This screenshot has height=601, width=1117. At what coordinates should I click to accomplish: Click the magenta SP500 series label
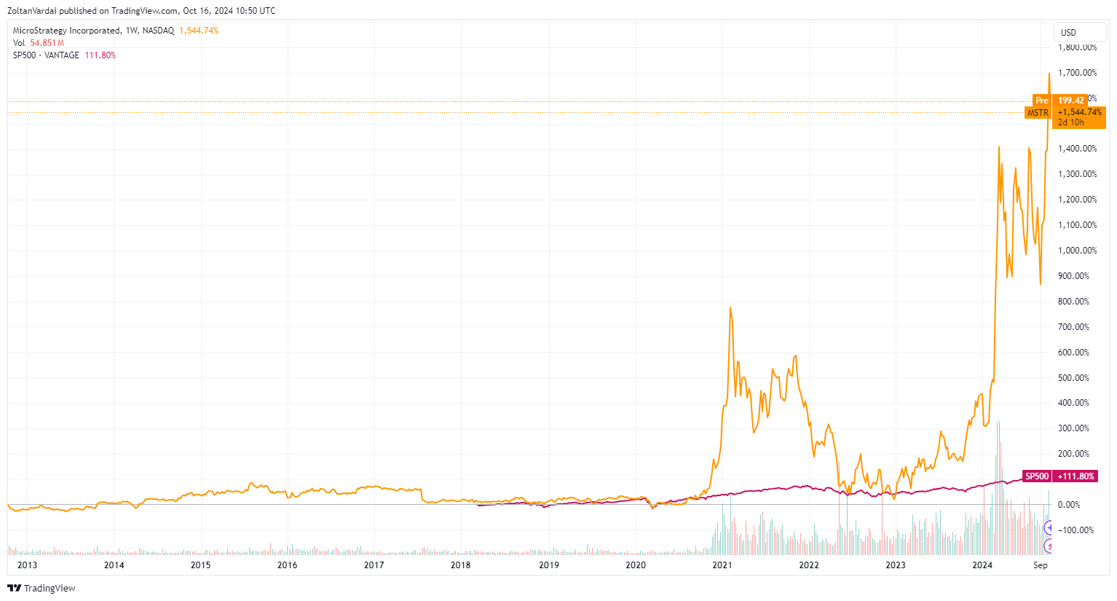click(1037, 476)
